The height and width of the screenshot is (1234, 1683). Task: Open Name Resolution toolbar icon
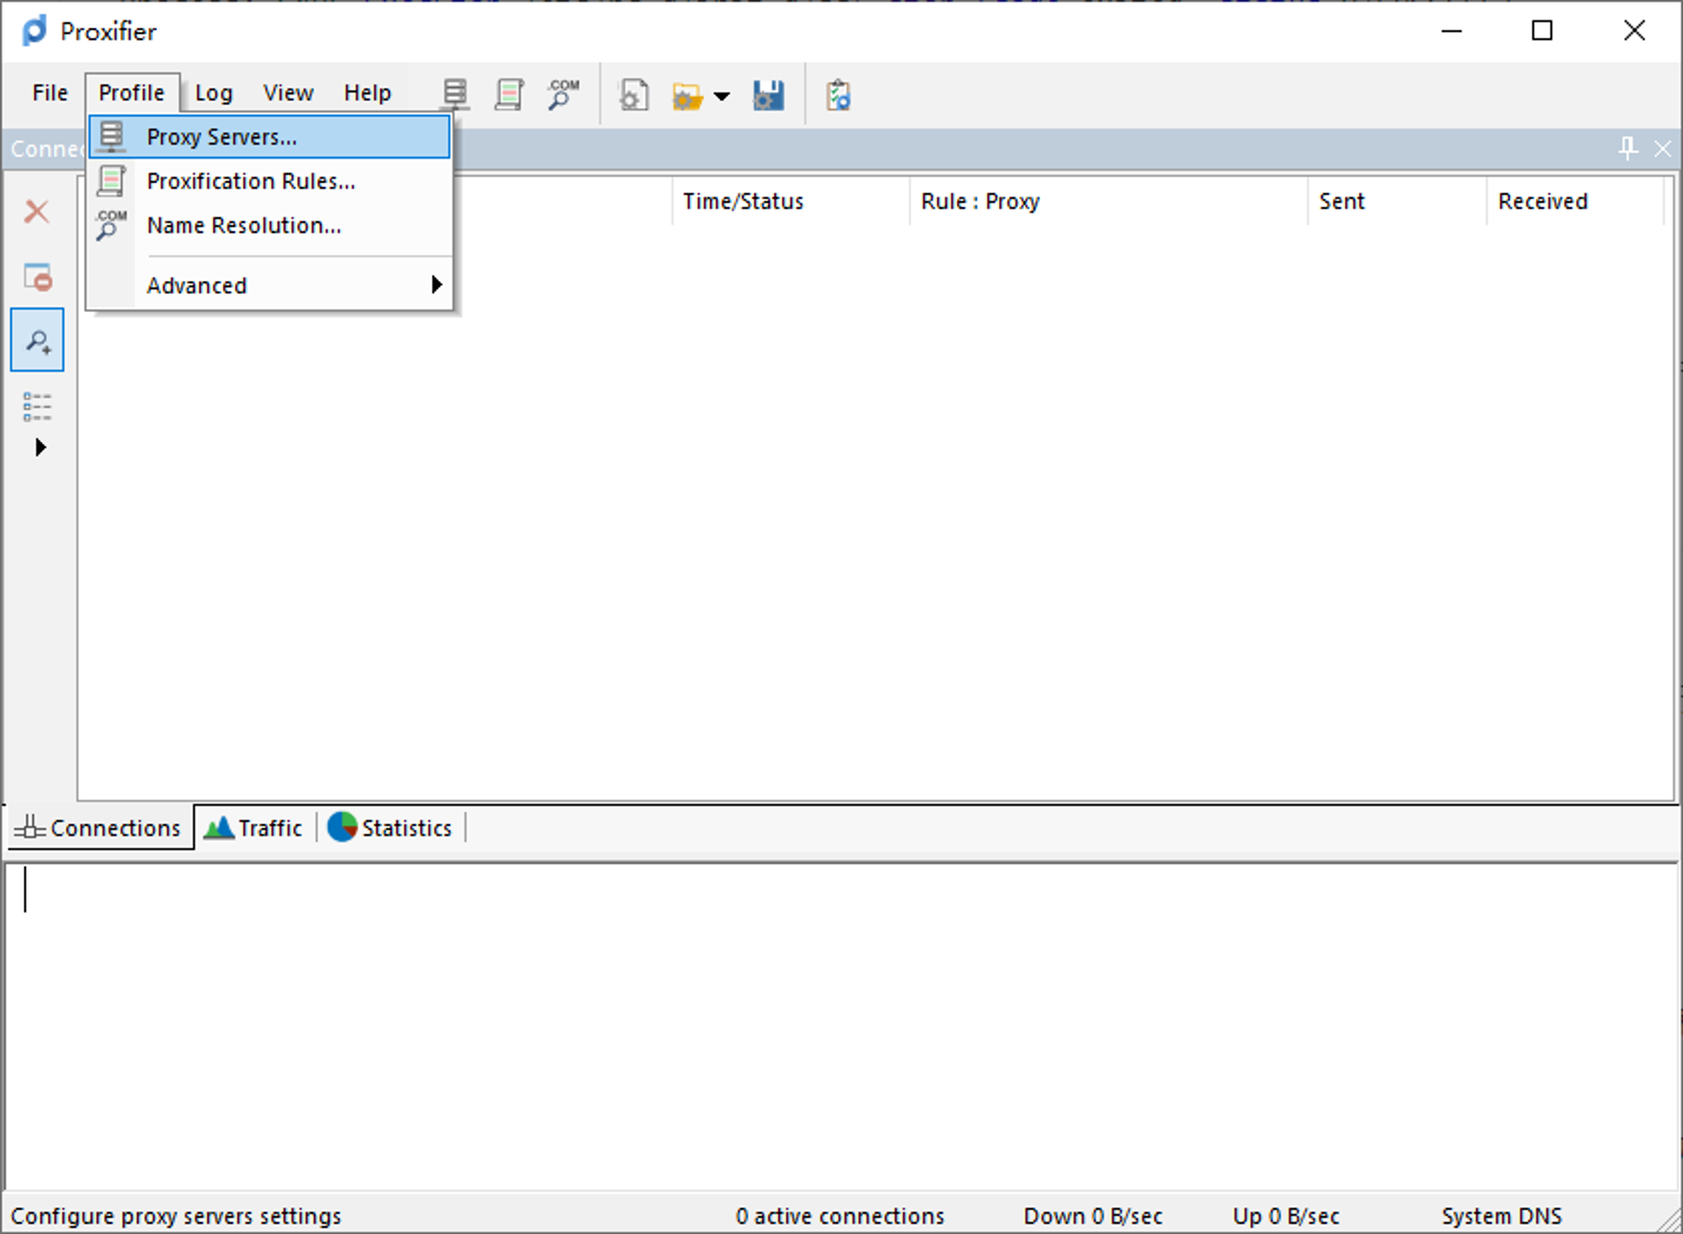[x=563, y=94]
